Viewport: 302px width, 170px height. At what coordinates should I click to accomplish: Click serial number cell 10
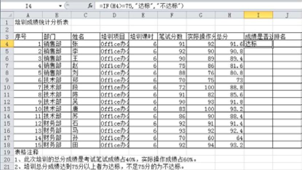28,109
